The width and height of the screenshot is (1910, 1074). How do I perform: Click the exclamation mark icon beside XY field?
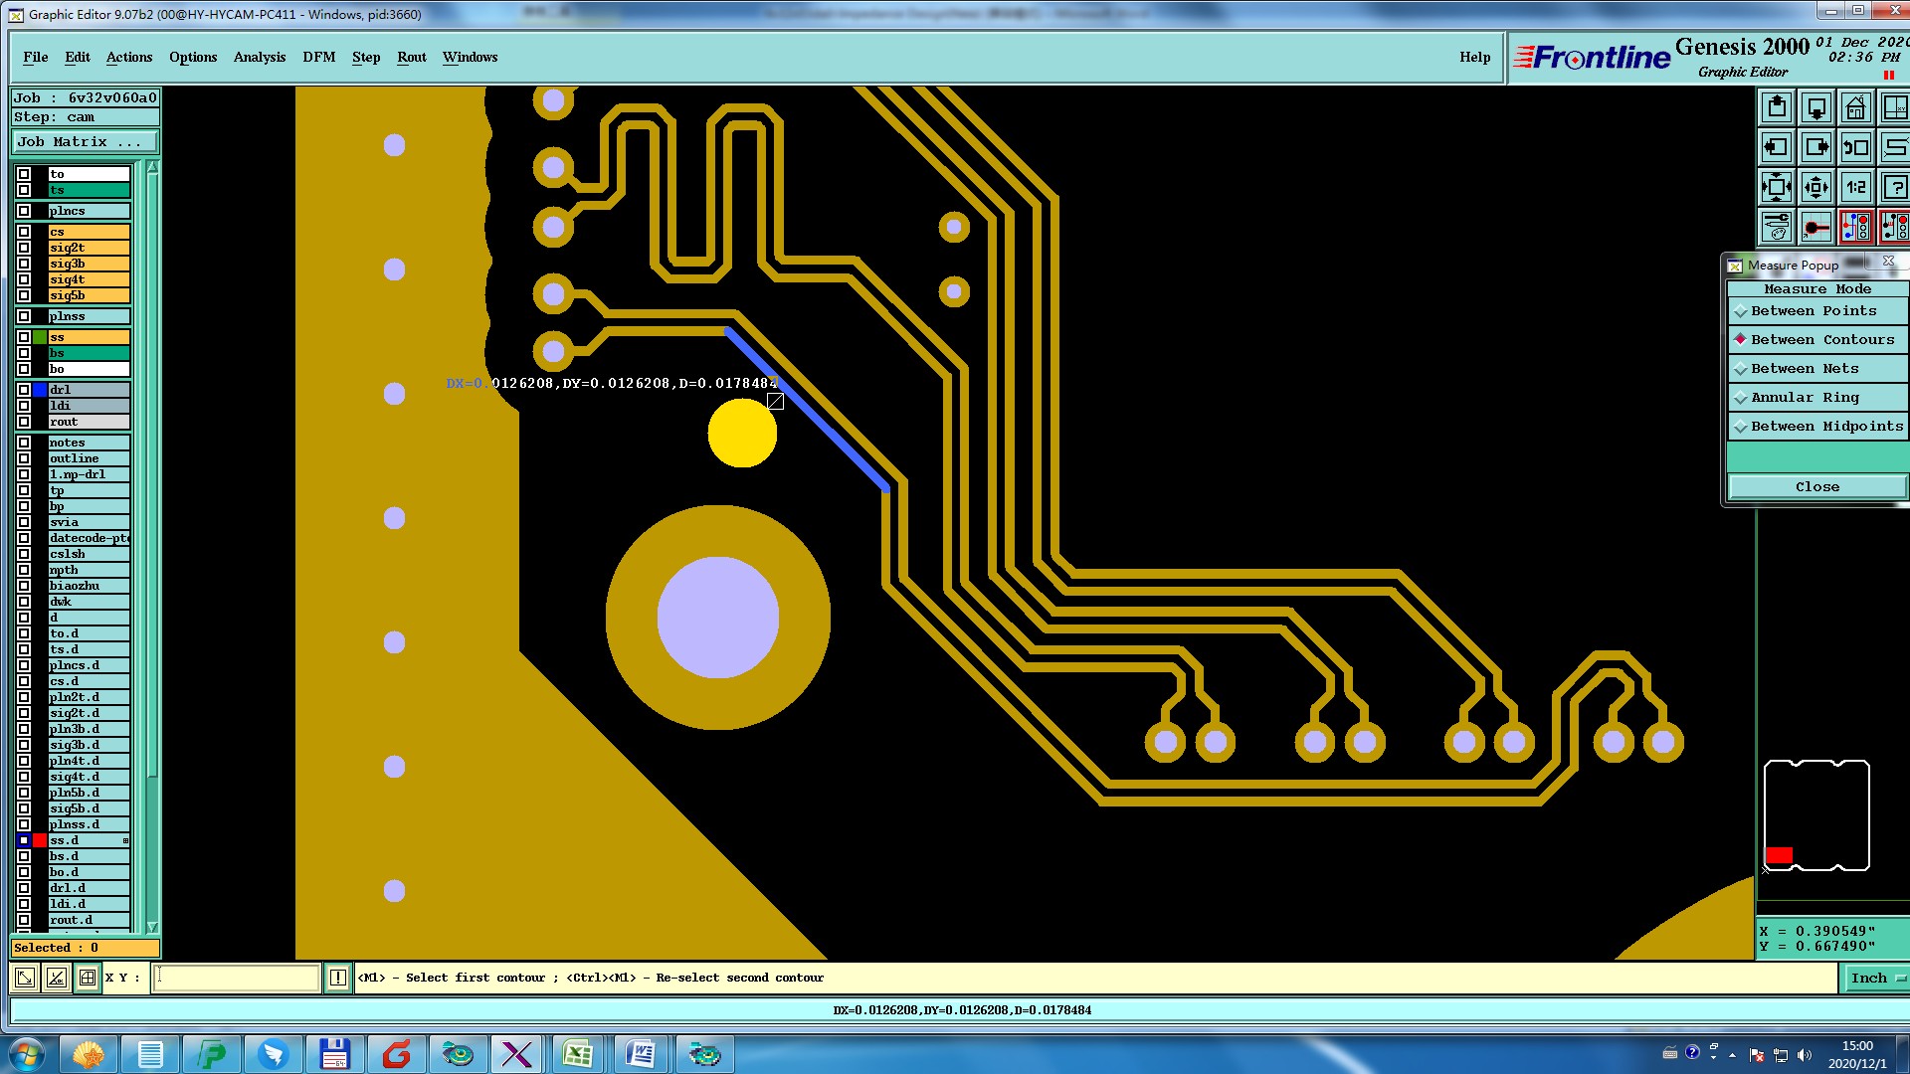[x=337, y=978]
